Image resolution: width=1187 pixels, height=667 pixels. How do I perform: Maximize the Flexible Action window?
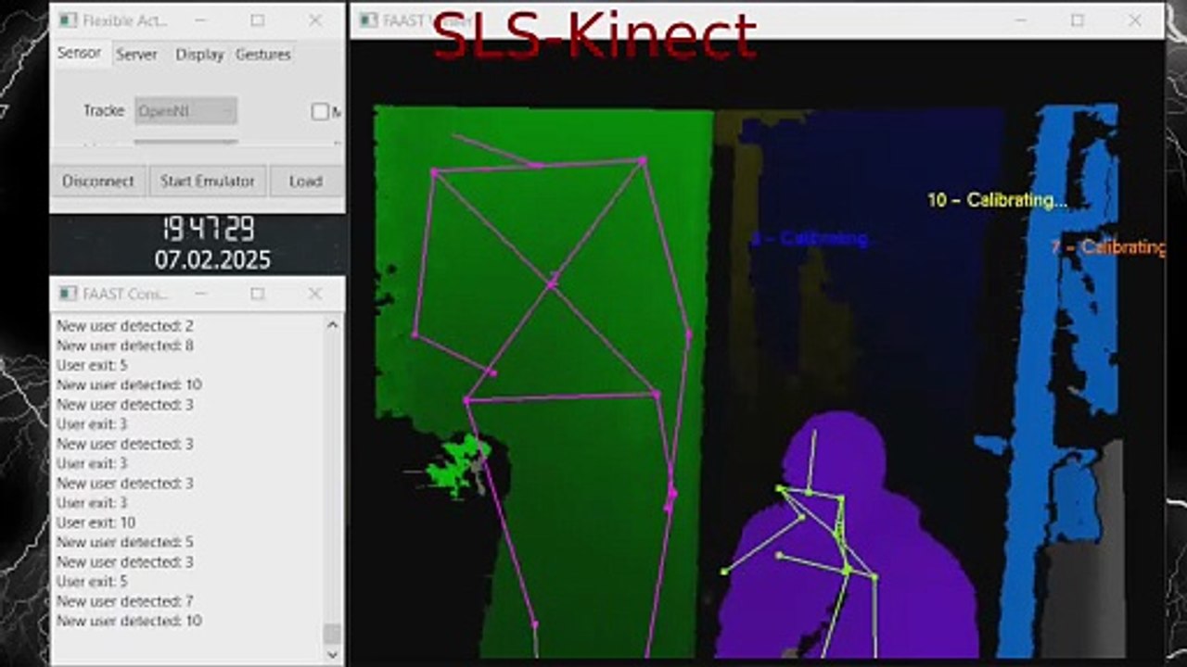pyautogui.click(x=258, y=20)
